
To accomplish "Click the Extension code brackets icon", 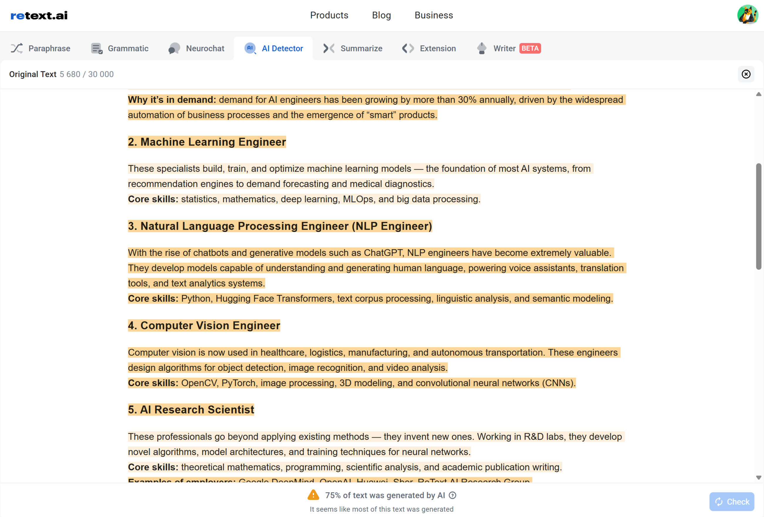I will [408, 48].
